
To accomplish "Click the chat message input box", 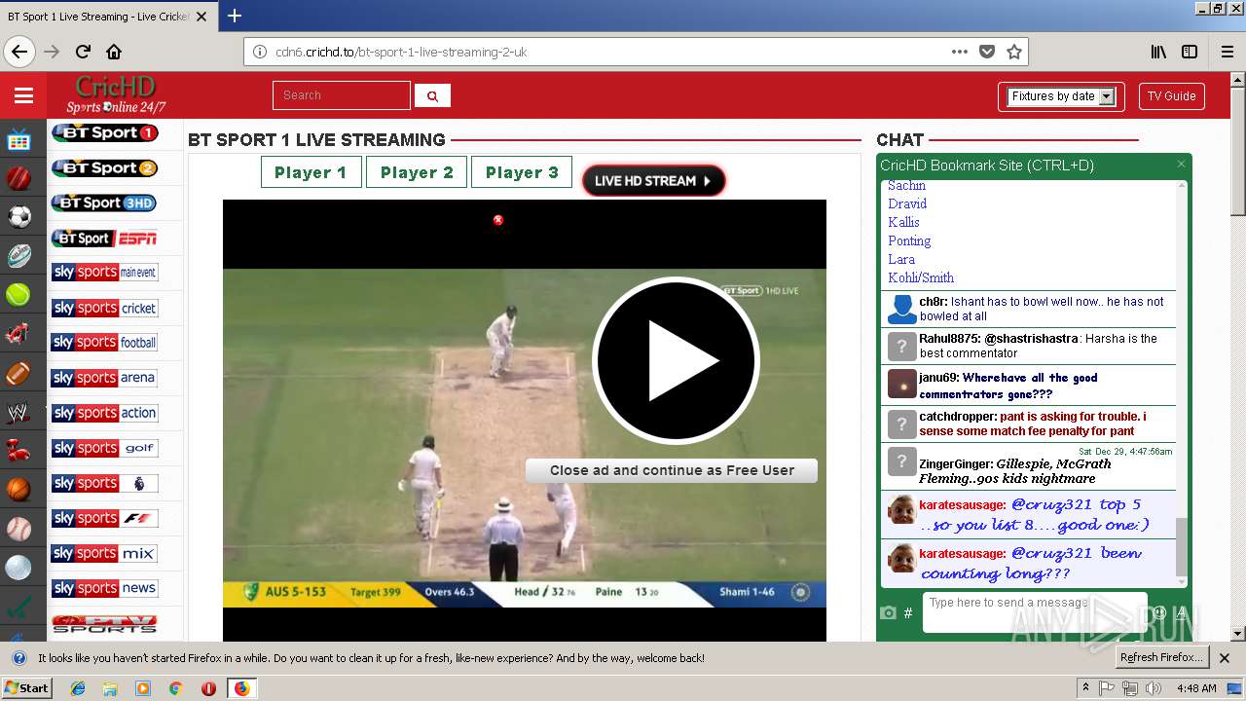I will pyautogui.click(x=1035, y=612).
